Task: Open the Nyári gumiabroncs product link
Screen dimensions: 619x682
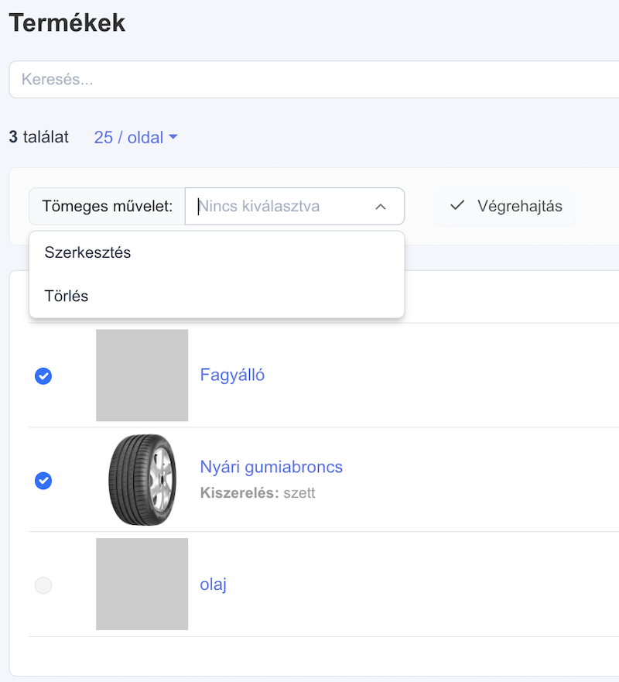Action: (x=272, y=467)
